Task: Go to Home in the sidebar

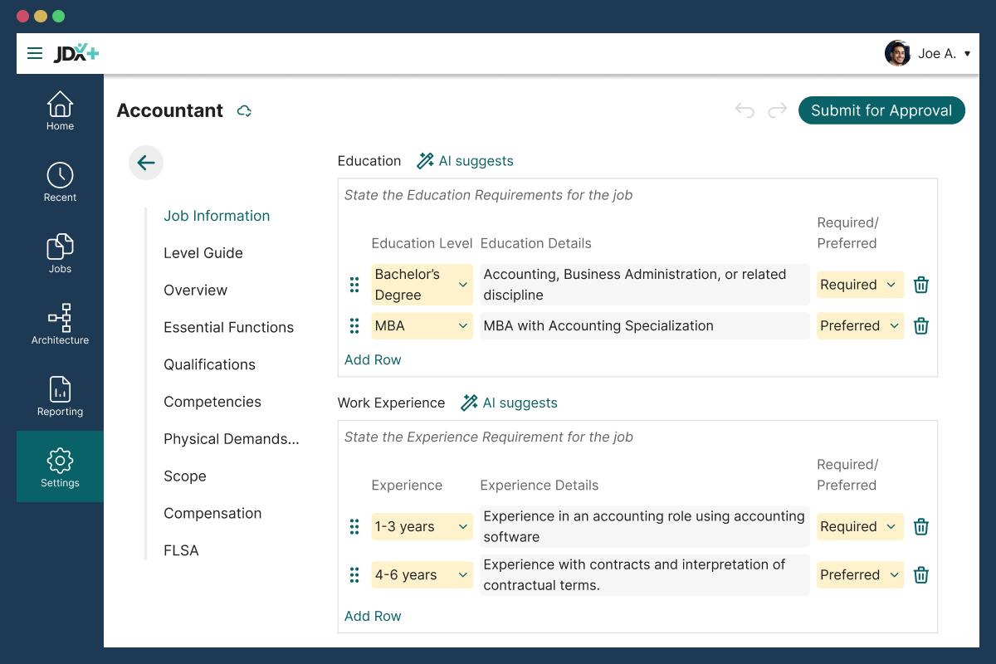Action: pyautogui.click(x=60, y=110)
